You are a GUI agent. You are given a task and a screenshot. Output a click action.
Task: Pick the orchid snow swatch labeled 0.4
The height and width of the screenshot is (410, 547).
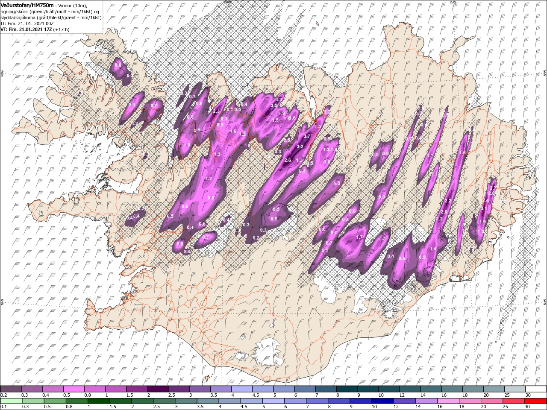pyautogui.click(x=53, y=389)
